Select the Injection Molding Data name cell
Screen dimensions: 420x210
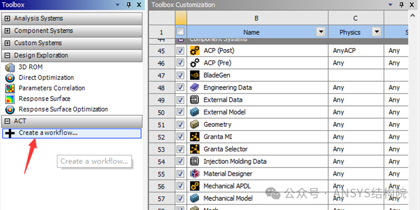click(257, 161)
